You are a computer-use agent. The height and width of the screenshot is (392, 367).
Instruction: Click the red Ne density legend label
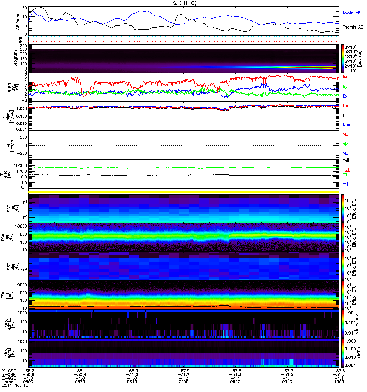coord(345,106)
